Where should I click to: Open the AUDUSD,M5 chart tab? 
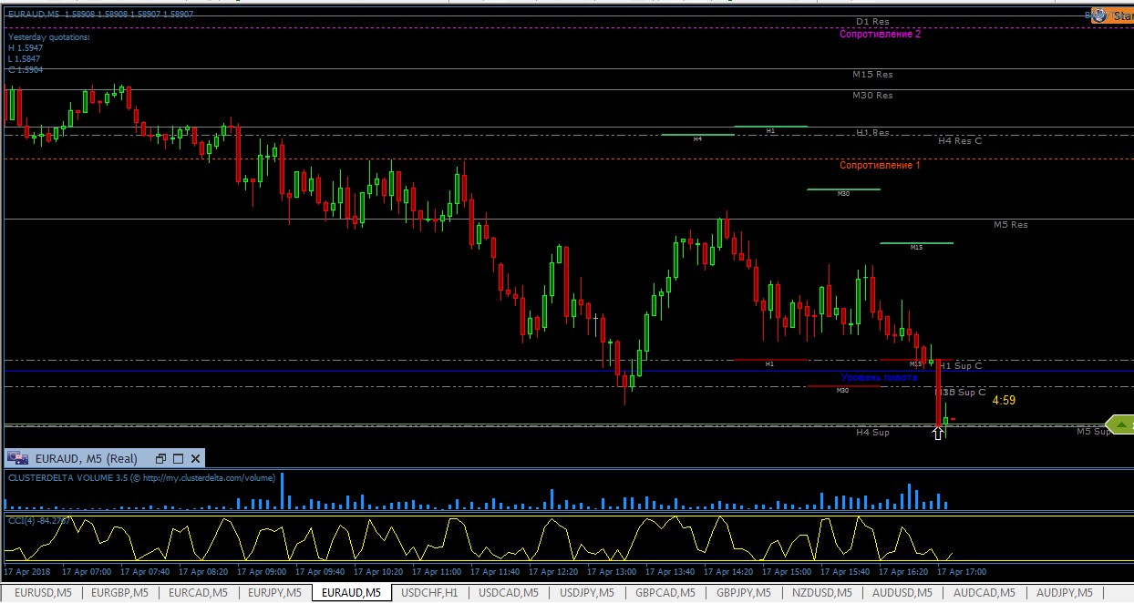[902, 593]
